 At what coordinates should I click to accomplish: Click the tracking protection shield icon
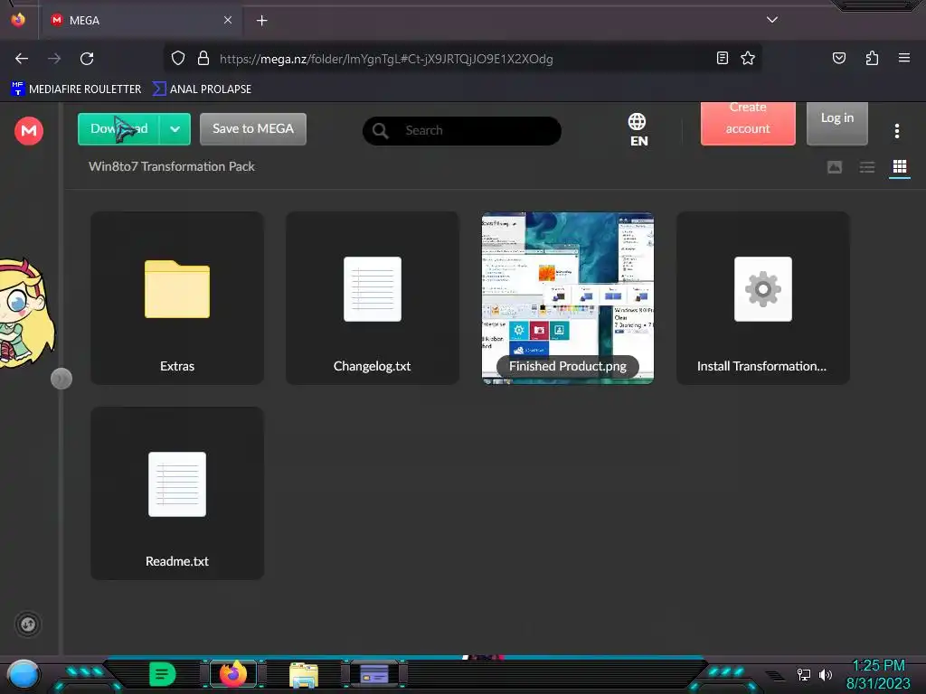click(178, 59)
